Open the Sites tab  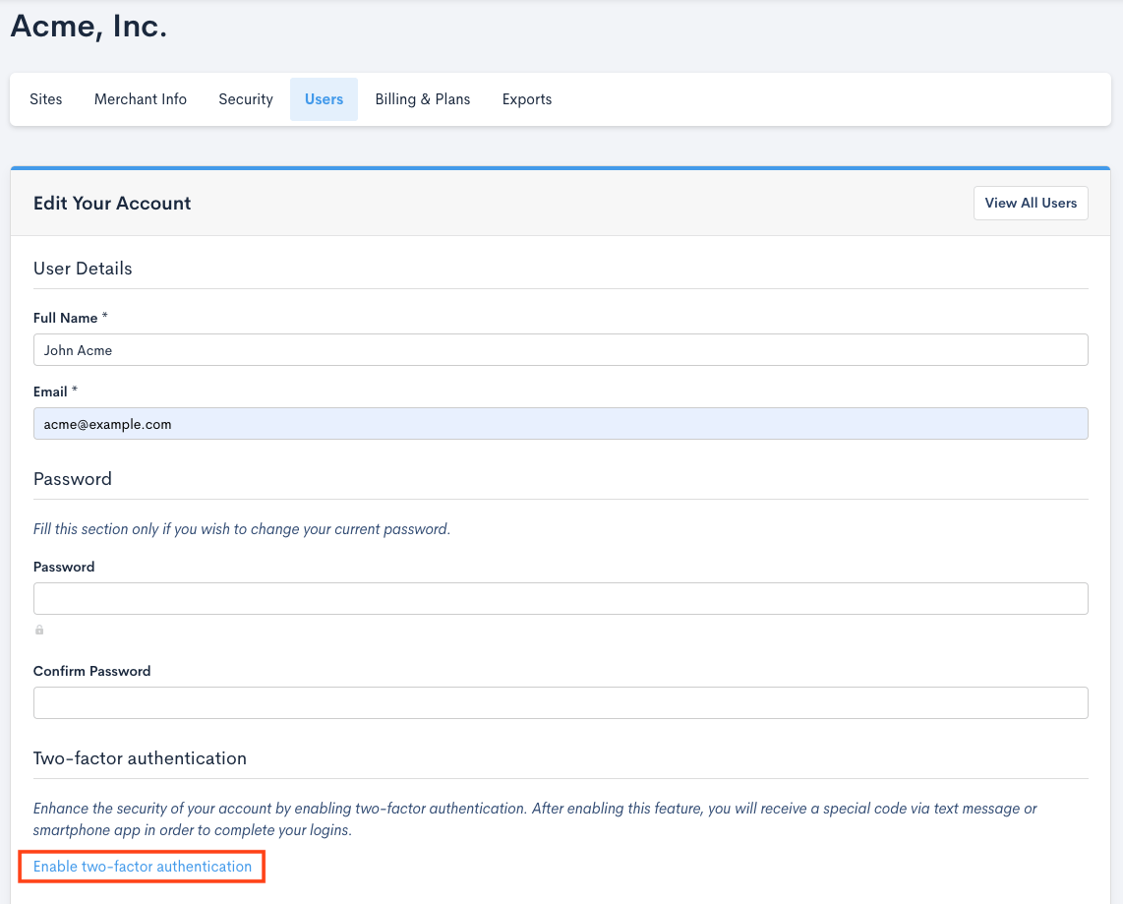46,99
